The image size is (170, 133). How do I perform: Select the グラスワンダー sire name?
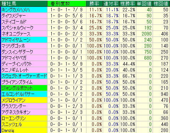tap(14, 106)
